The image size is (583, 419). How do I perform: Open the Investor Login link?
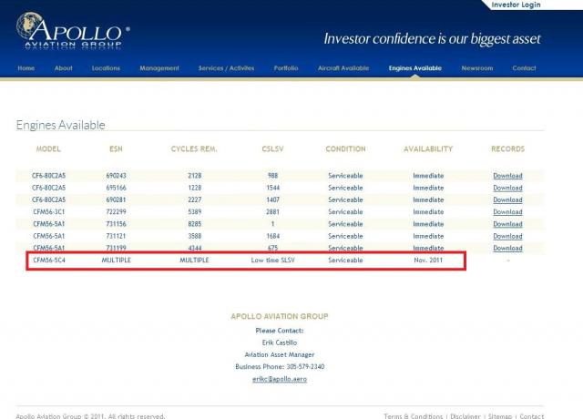pos(516,5)
